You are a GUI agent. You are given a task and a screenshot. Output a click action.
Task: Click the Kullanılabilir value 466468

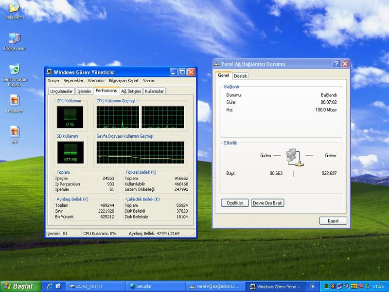click(181, 184)
